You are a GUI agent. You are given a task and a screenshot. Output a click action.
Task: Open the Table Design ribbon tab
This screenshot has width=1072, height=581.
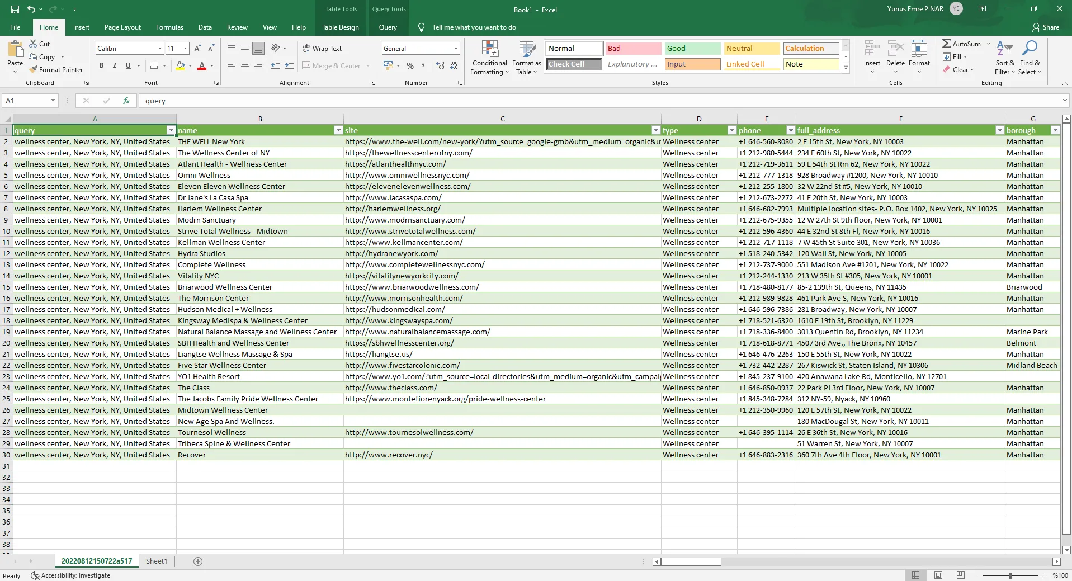(x=340, y=27)
